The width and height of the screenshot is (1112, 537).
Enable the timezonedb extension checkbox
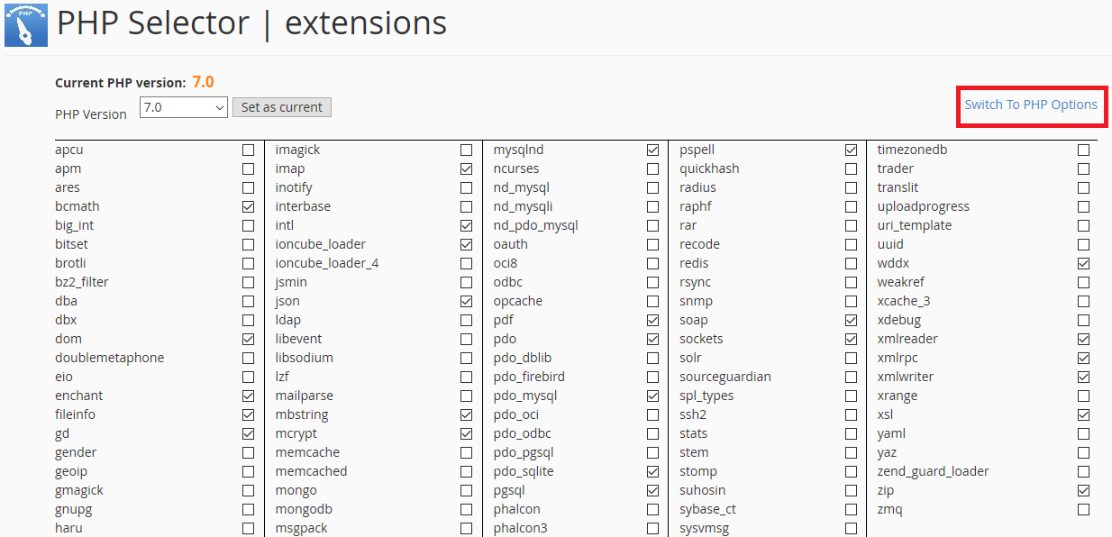(1083, 150)
